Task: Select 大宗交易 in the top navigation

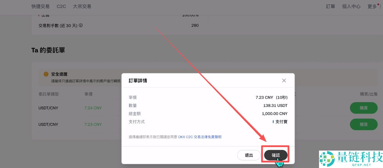Action: click(82, 6)
